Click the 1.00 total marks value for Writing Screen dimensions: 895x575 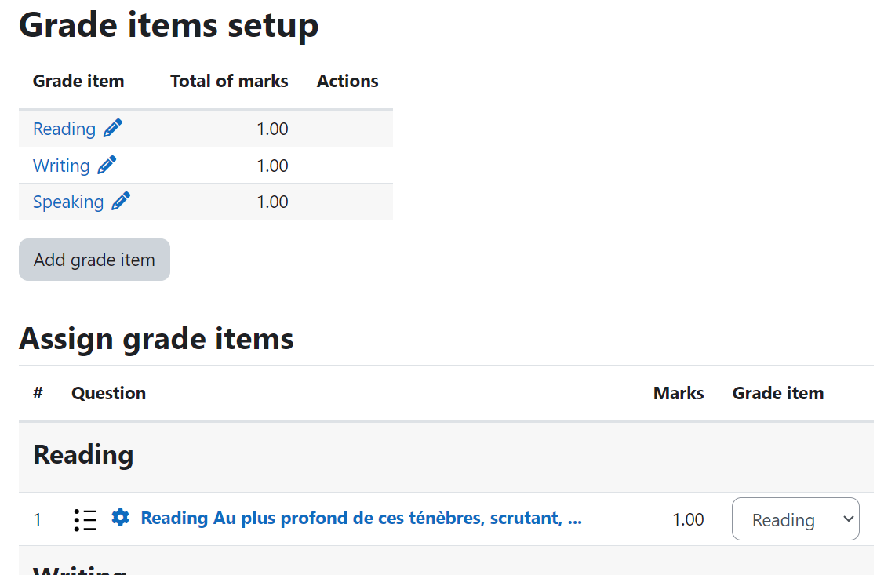coord(272,166)
